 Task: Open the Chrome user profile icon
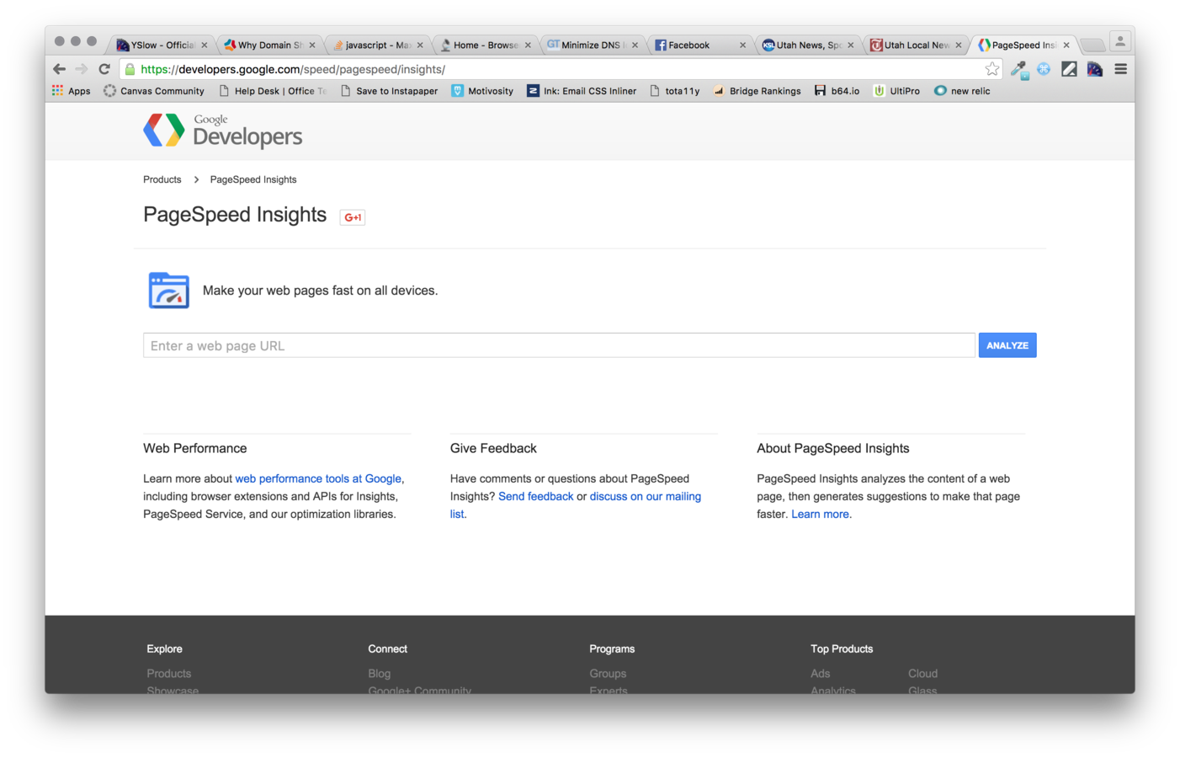coord(1119,40)
